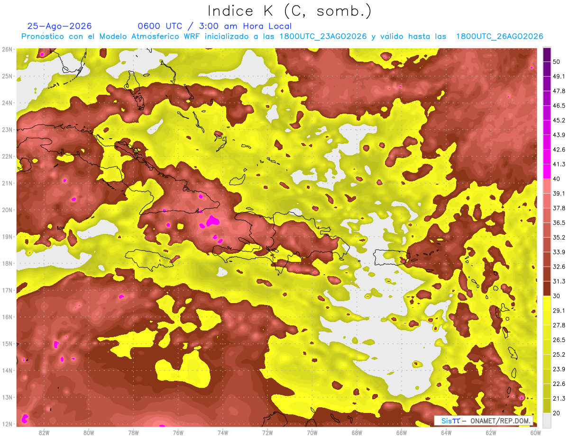Click the "50" color bar label
Viewport: 569px width, 439px height.
click(x=557, y=62)
